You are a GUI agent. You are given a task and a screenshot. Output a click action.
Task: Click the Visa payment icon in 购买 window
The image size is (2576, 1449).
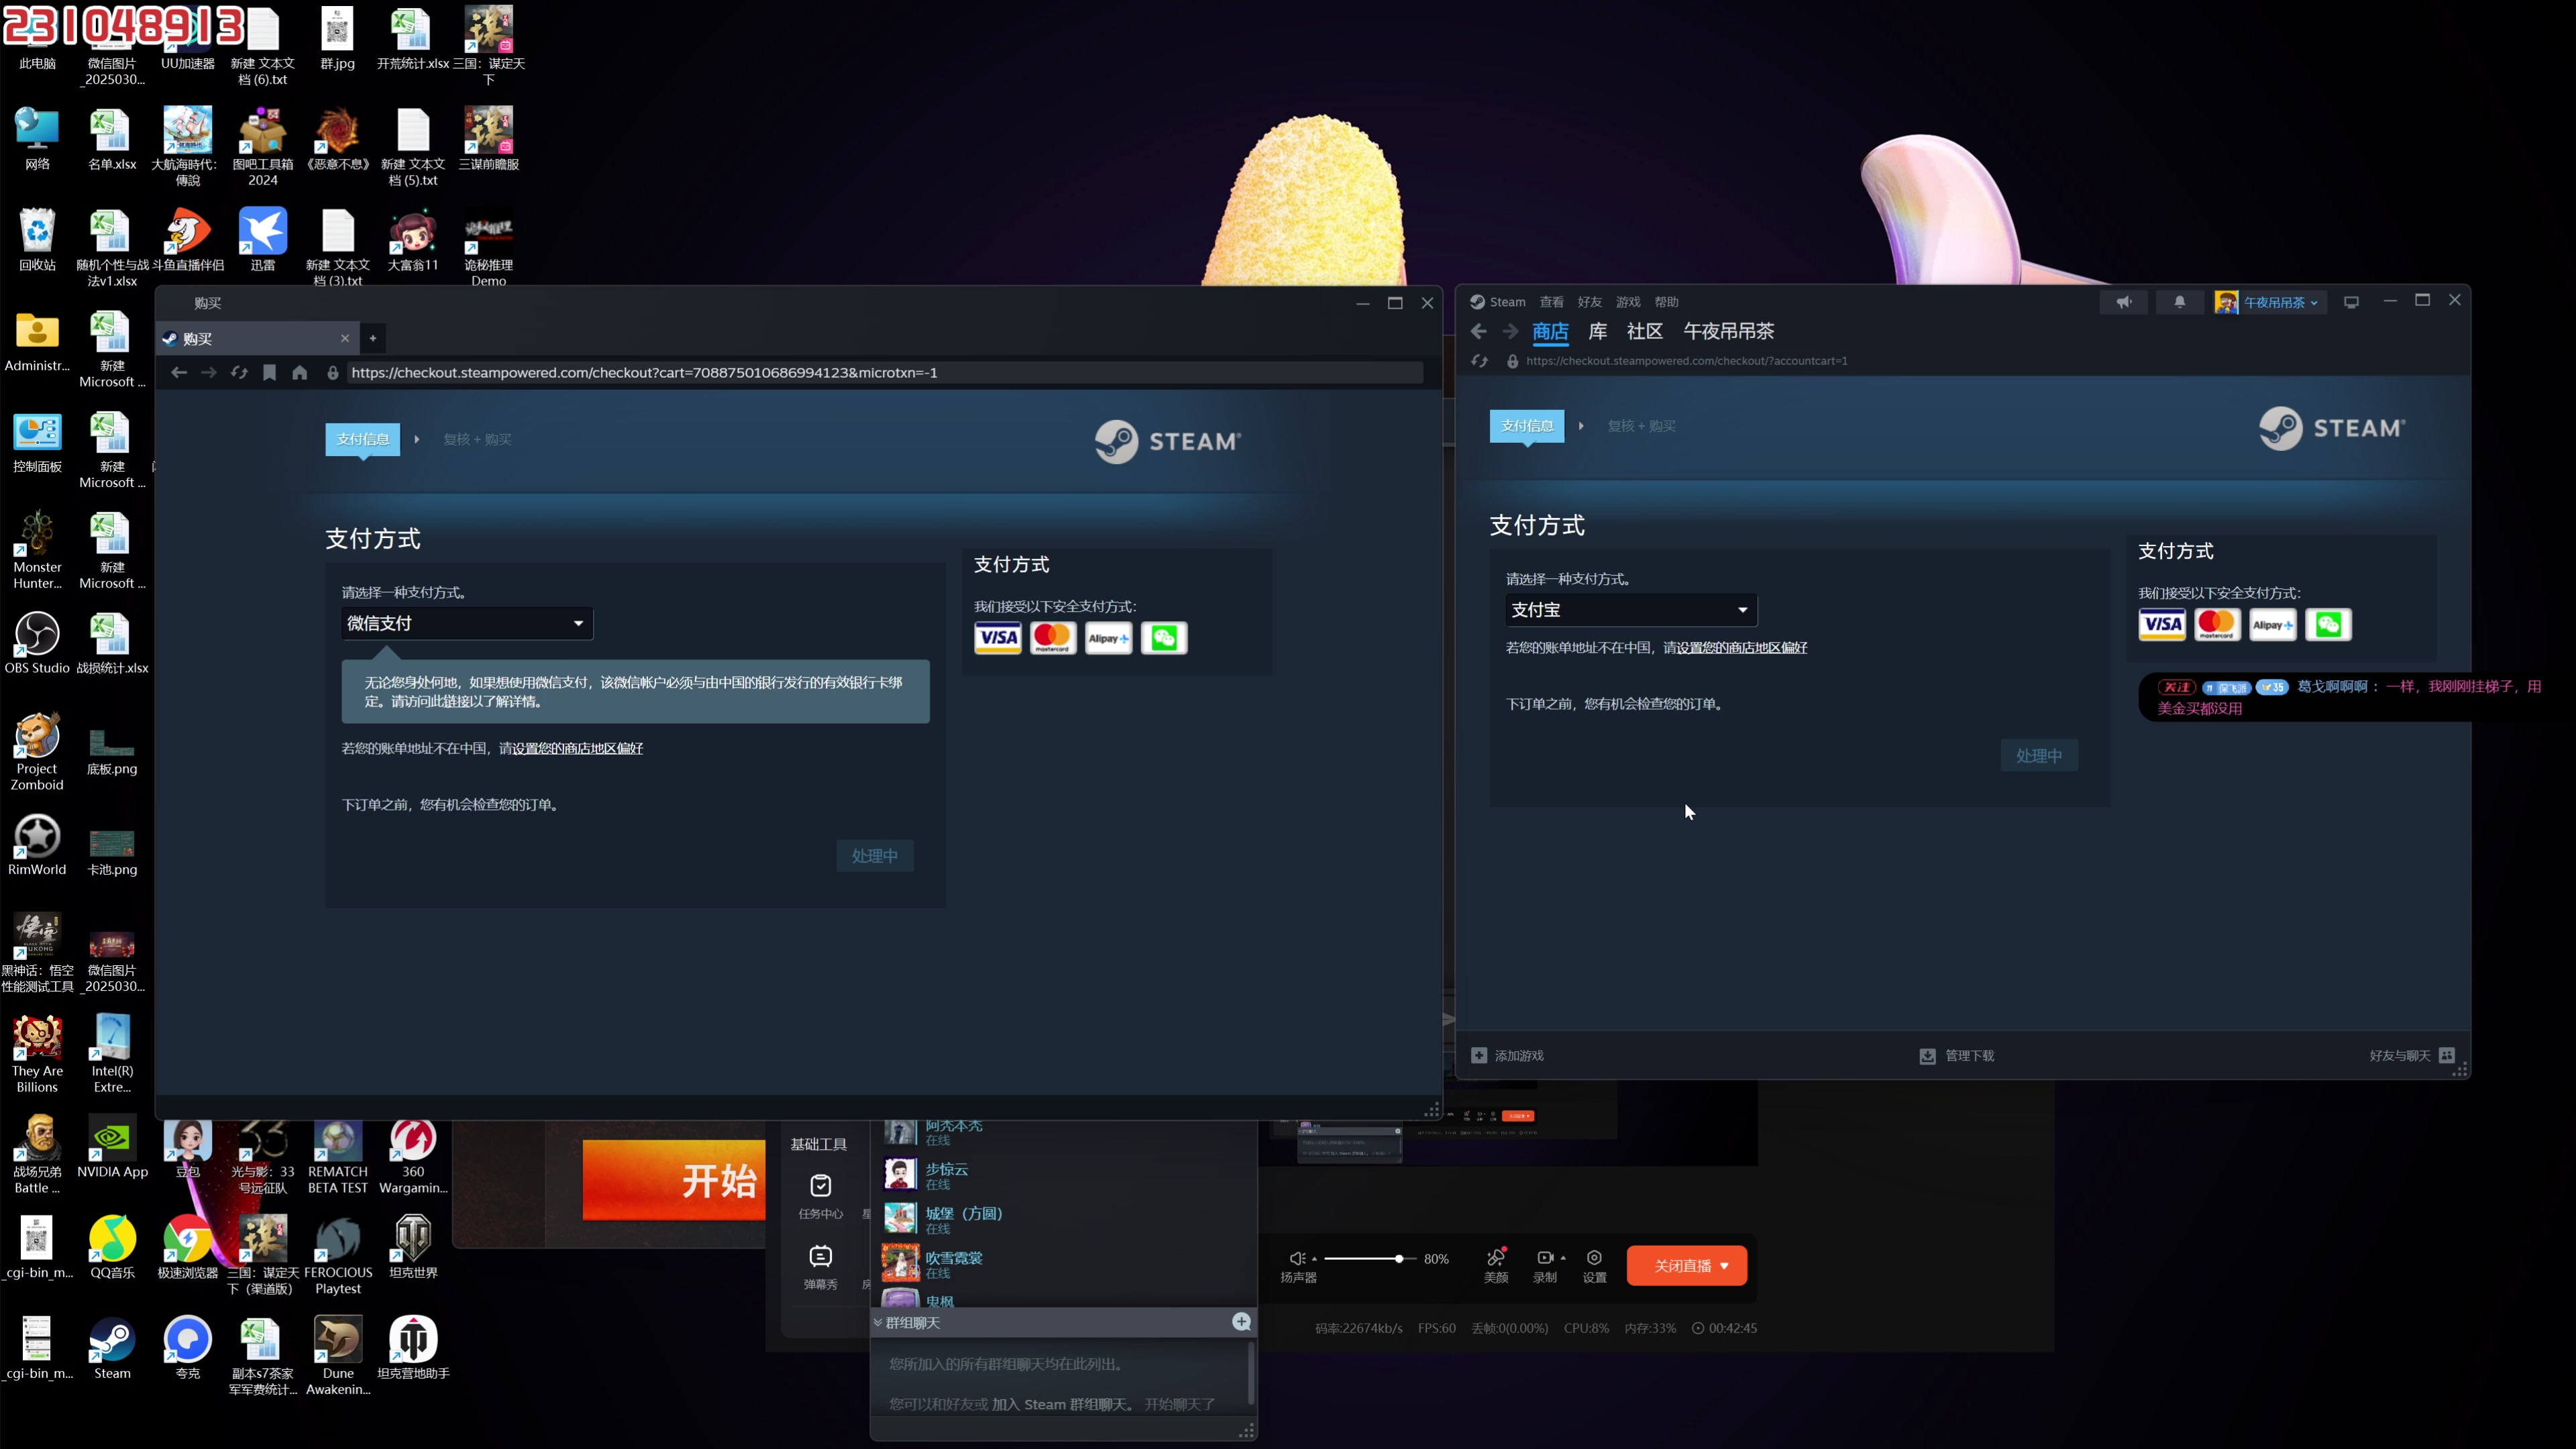[x=998, y=638]
